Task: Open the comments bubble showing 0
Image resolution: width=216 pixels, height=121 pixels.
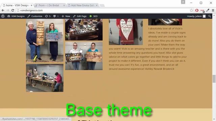Action: point(56,16)
